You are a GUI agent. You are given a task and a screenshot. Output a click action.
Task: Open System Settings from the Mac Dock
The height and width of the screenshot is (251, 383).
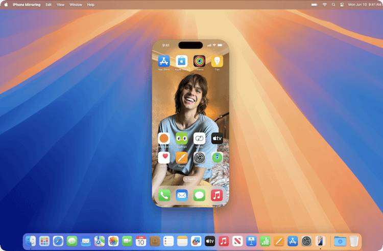coord(306,241)
